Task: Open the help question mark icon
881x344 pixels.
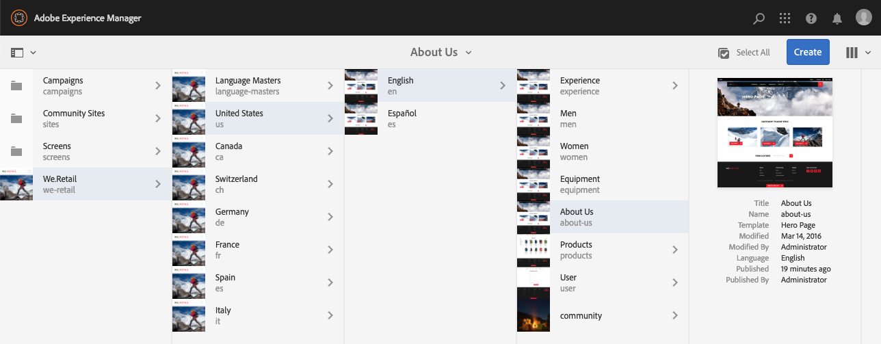Action: pos(811,18)
